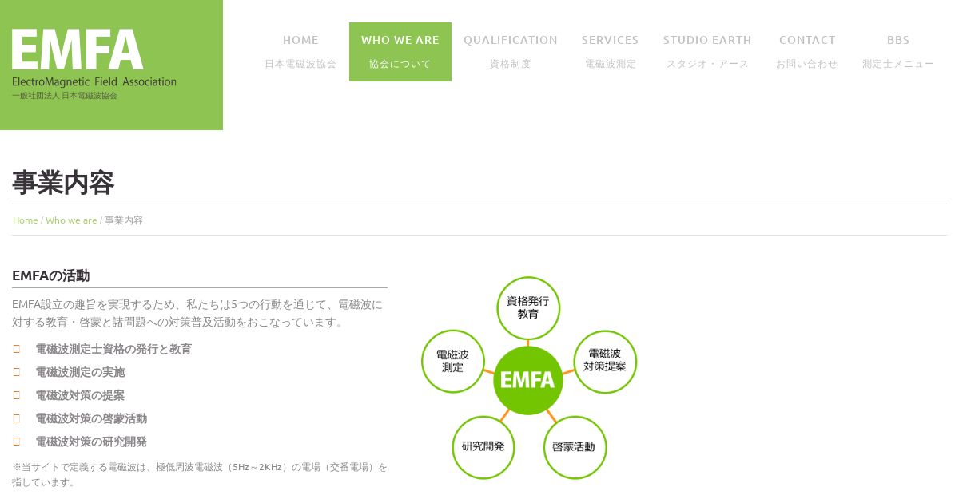Viewport: 959px width, 503px height.
Task: Click bullet icon beside 電磁波対策の研究開発
Action: [16, 442]
